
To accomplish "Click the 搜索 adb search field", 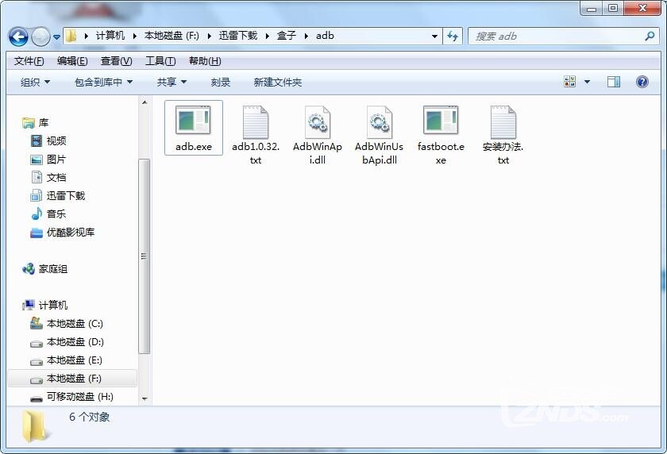I will pyautogui.click(x=556, y=37).
